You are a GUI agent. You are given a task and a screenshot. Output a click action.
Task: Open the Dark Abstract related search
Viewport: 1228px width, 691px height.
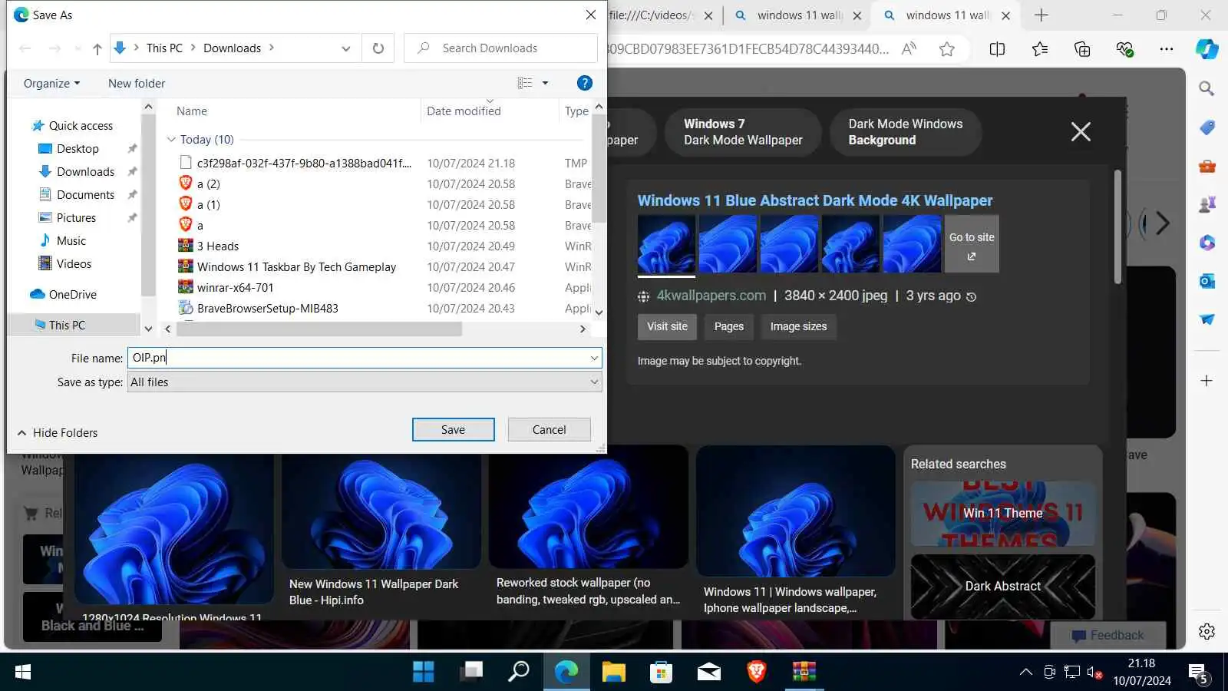point(1002,587)
